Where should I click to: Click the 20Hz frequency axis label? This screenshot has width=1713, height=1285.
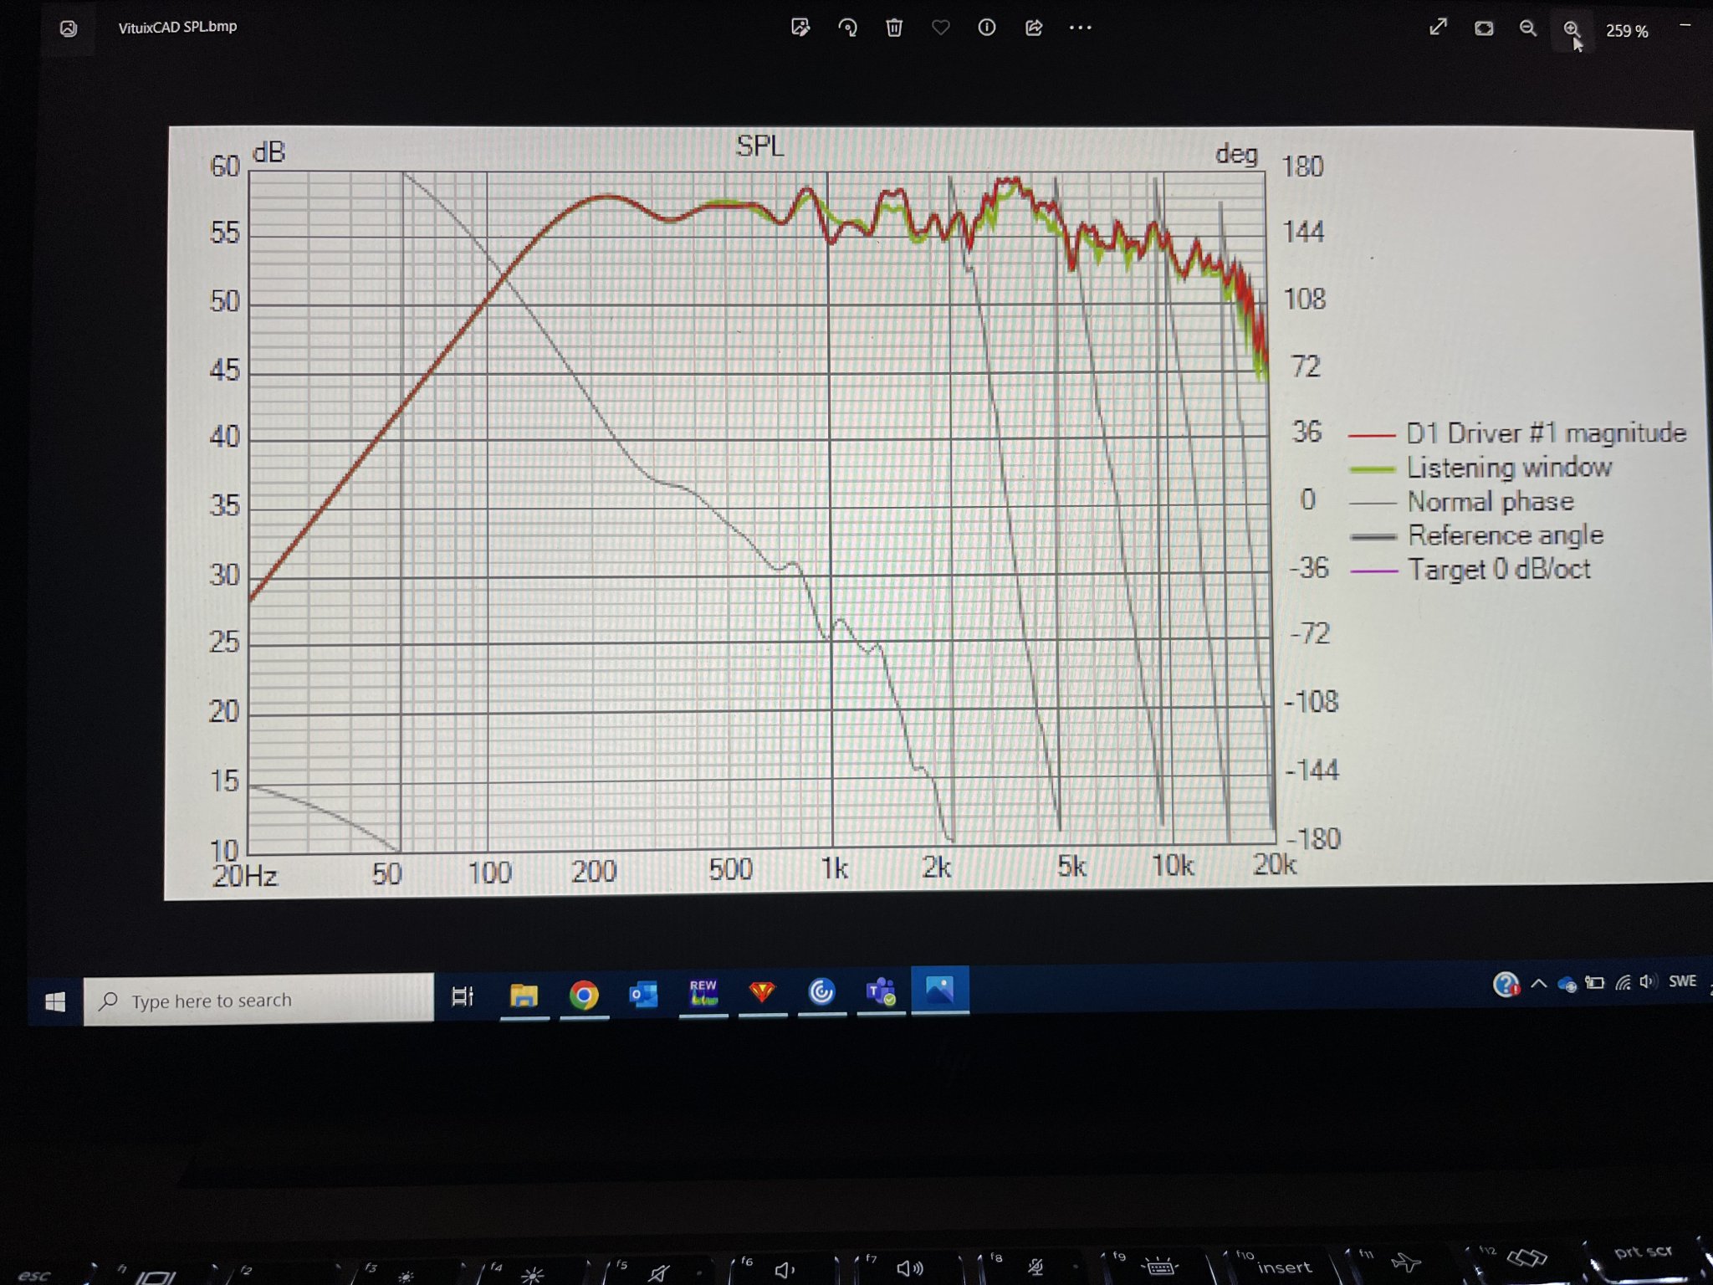tap(243, 876)
